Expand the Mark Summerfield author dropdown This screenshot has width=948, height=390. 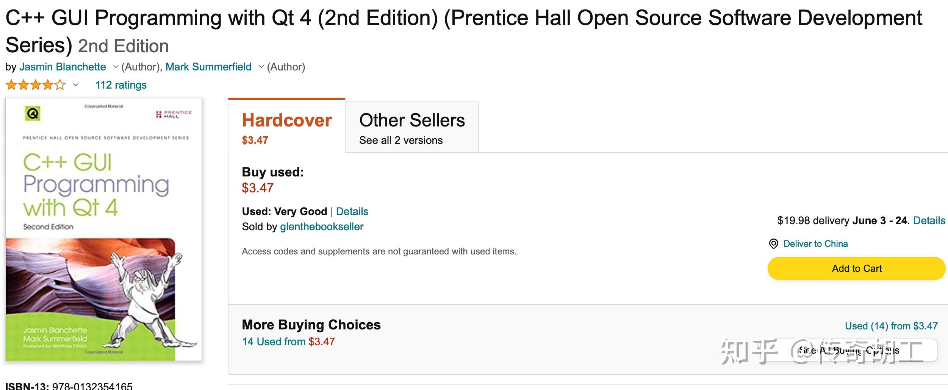tap(261, 67)
